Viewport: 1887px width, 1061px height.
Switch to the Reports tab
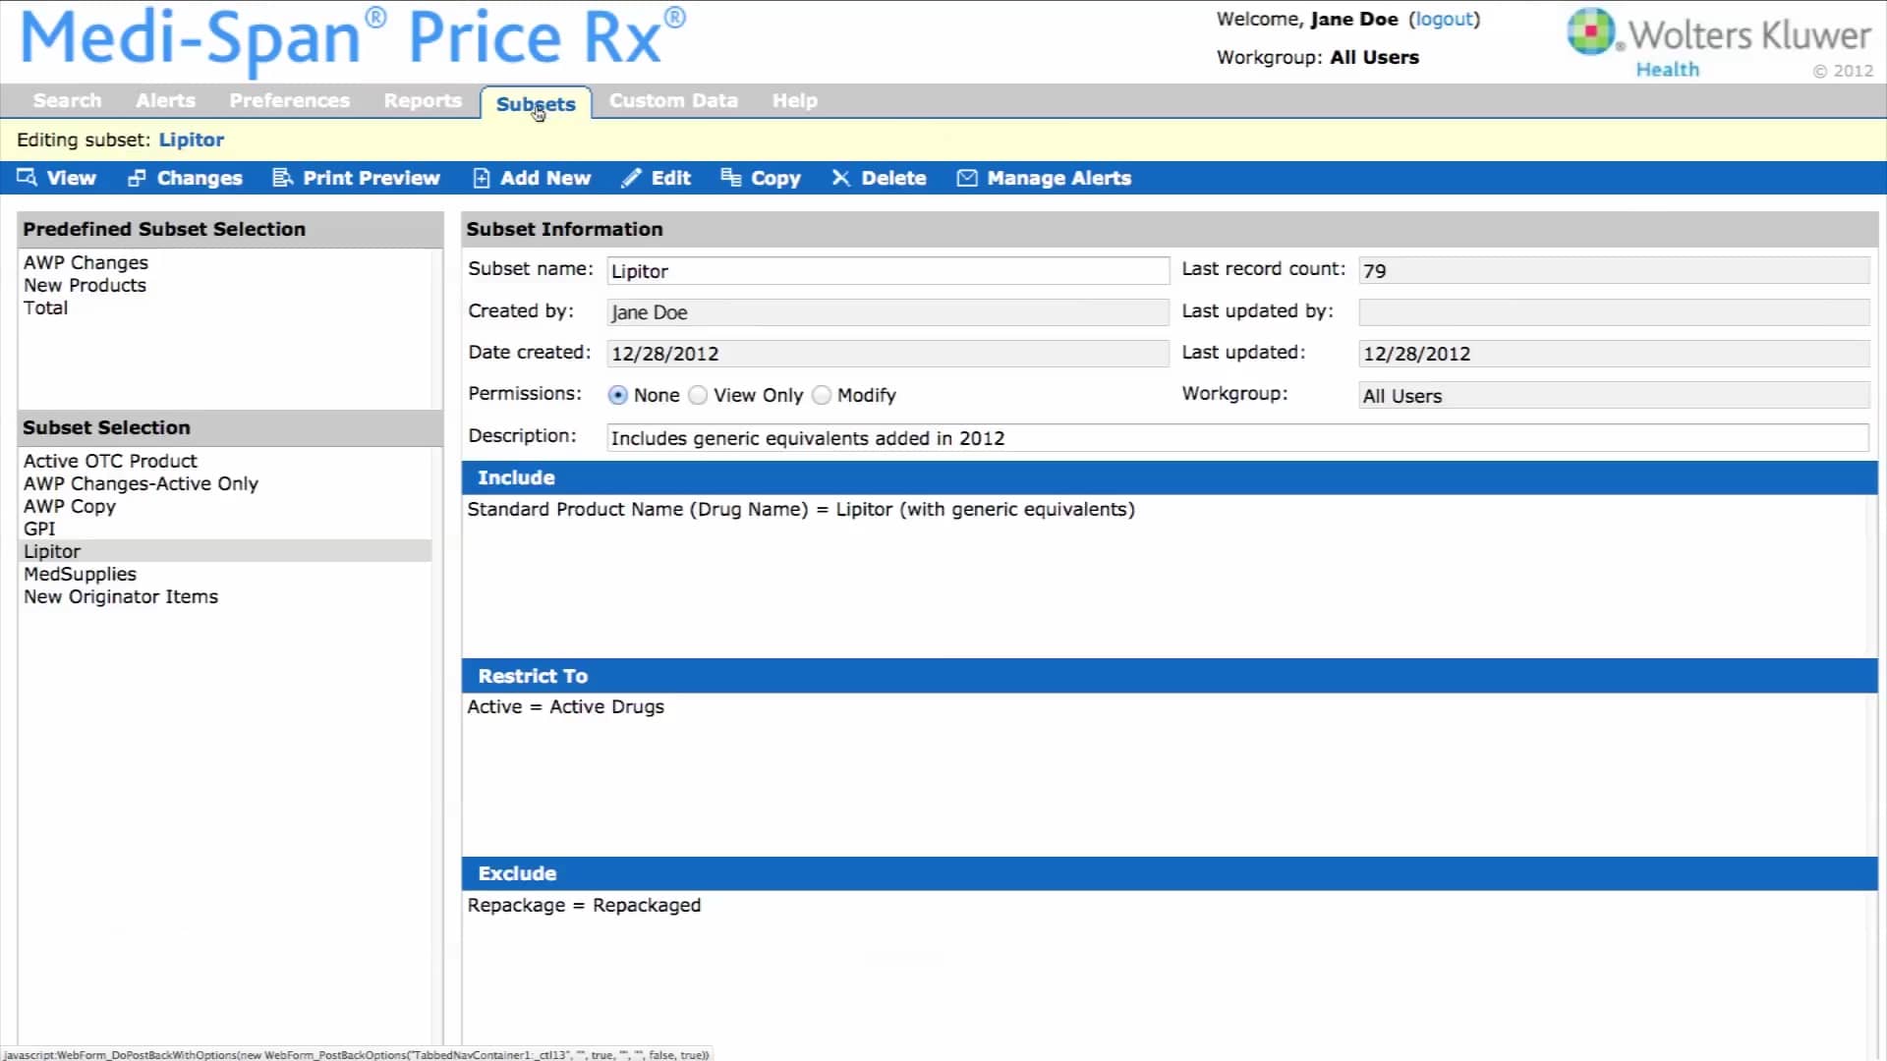pyautogui.click(x=423, y=101)
